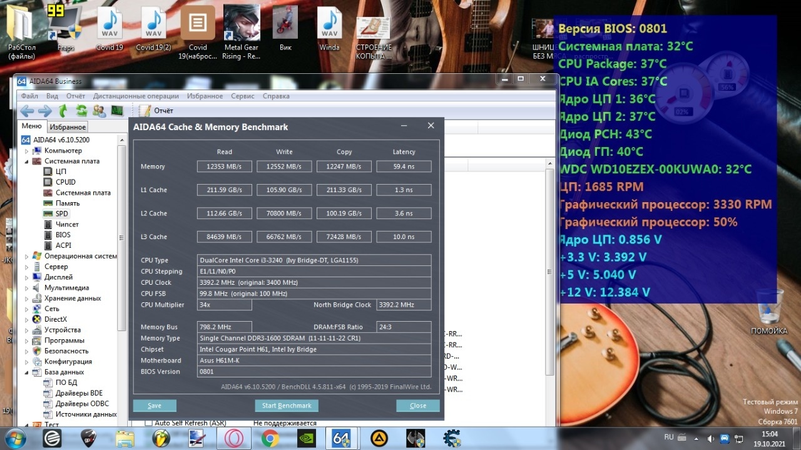The height and width of the screenshot is (450, 801).
Task: Expand the Операционная система node
Action: coord(27,256)
